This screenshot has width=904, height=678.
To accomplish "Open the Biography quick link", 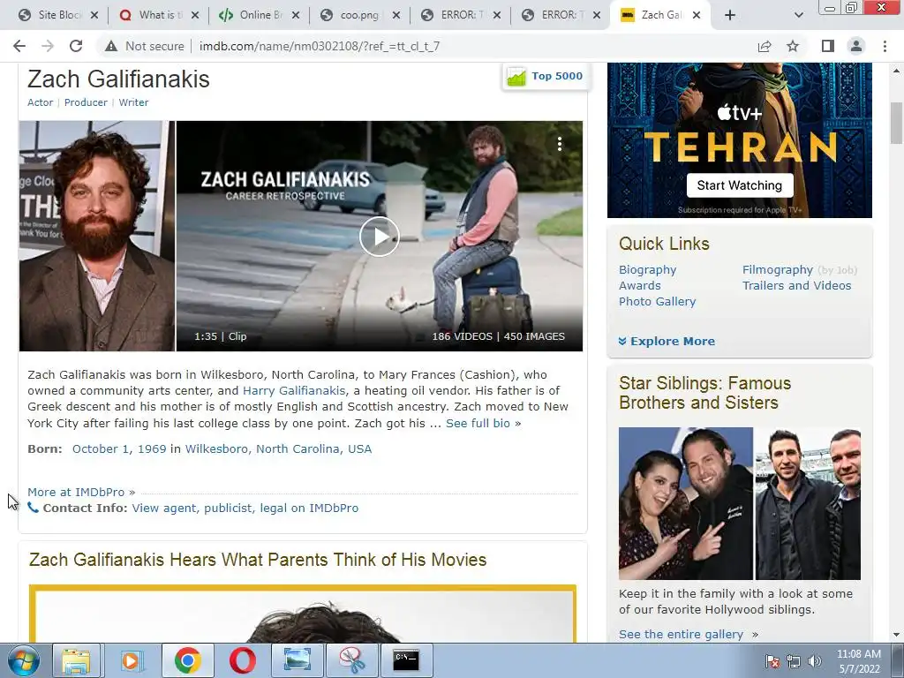I will pyautogui.click(x=647, y=270).
